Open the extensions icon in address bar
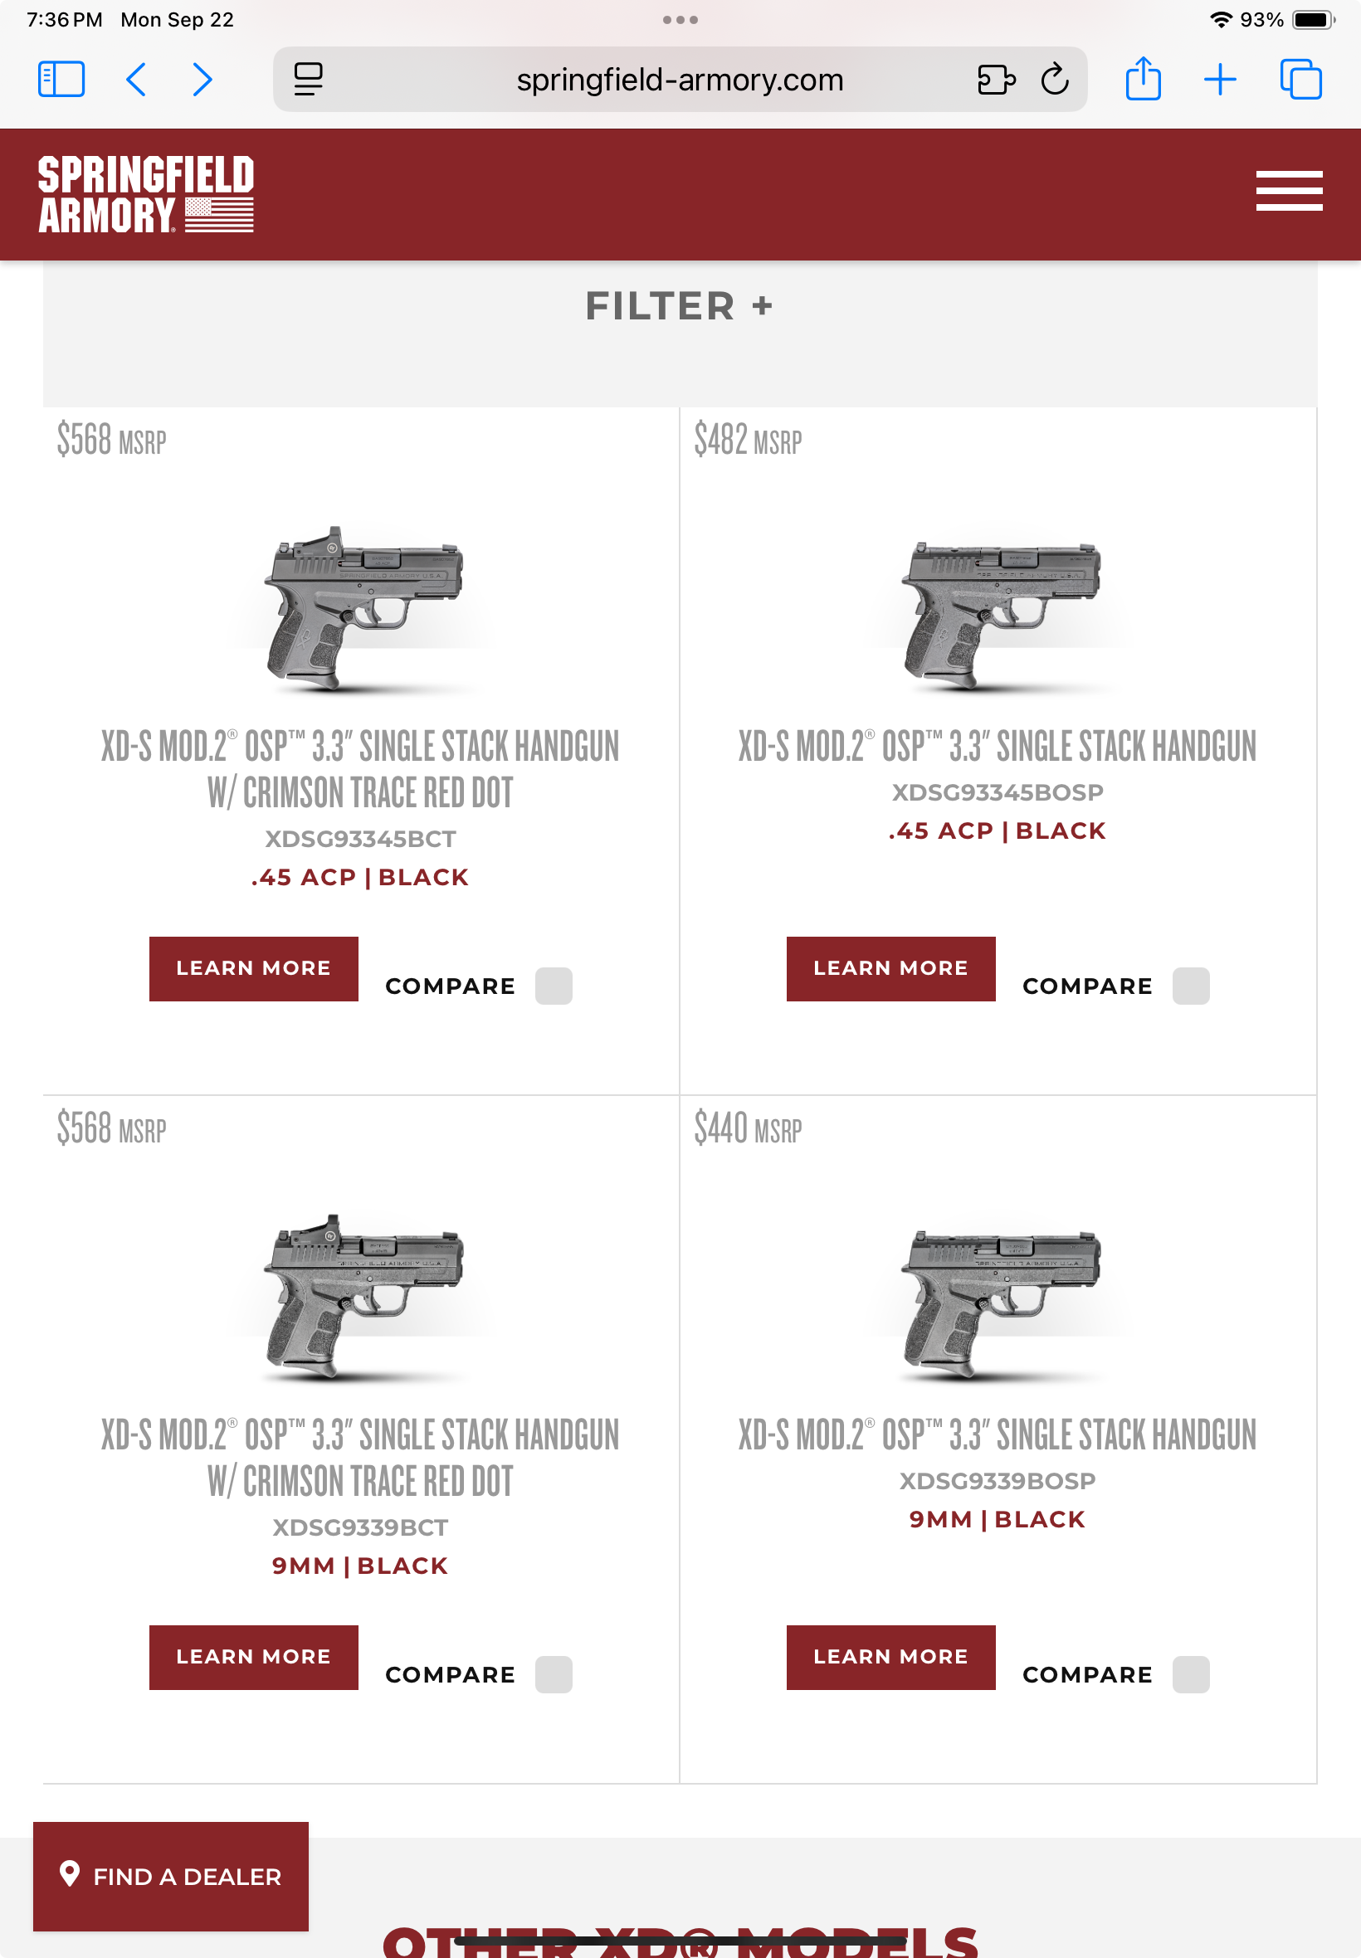The image size is (1361, 1958). click(996, 80)
